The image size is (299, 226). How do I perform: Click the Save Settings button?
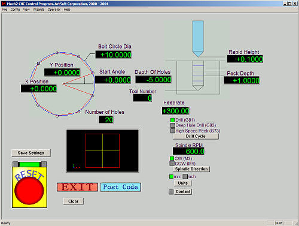click(31, 153)
